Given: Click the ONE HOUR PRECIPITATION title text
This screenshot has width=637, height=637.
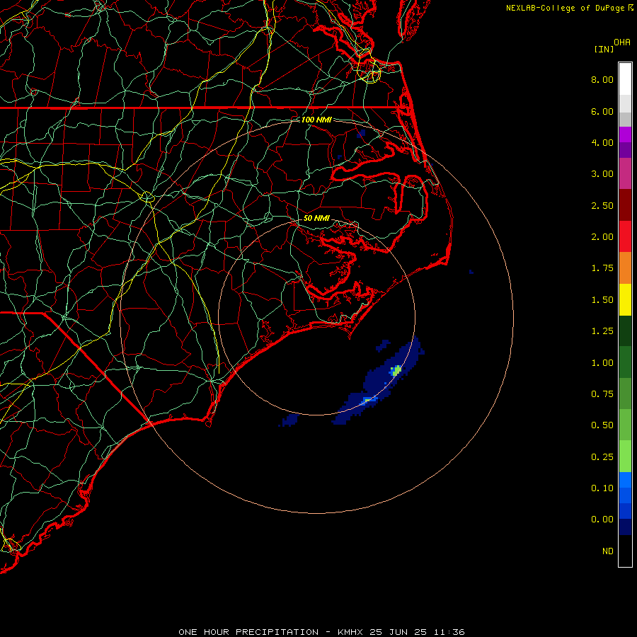Looking at the screenshot, I should click(x=248, y=632).
